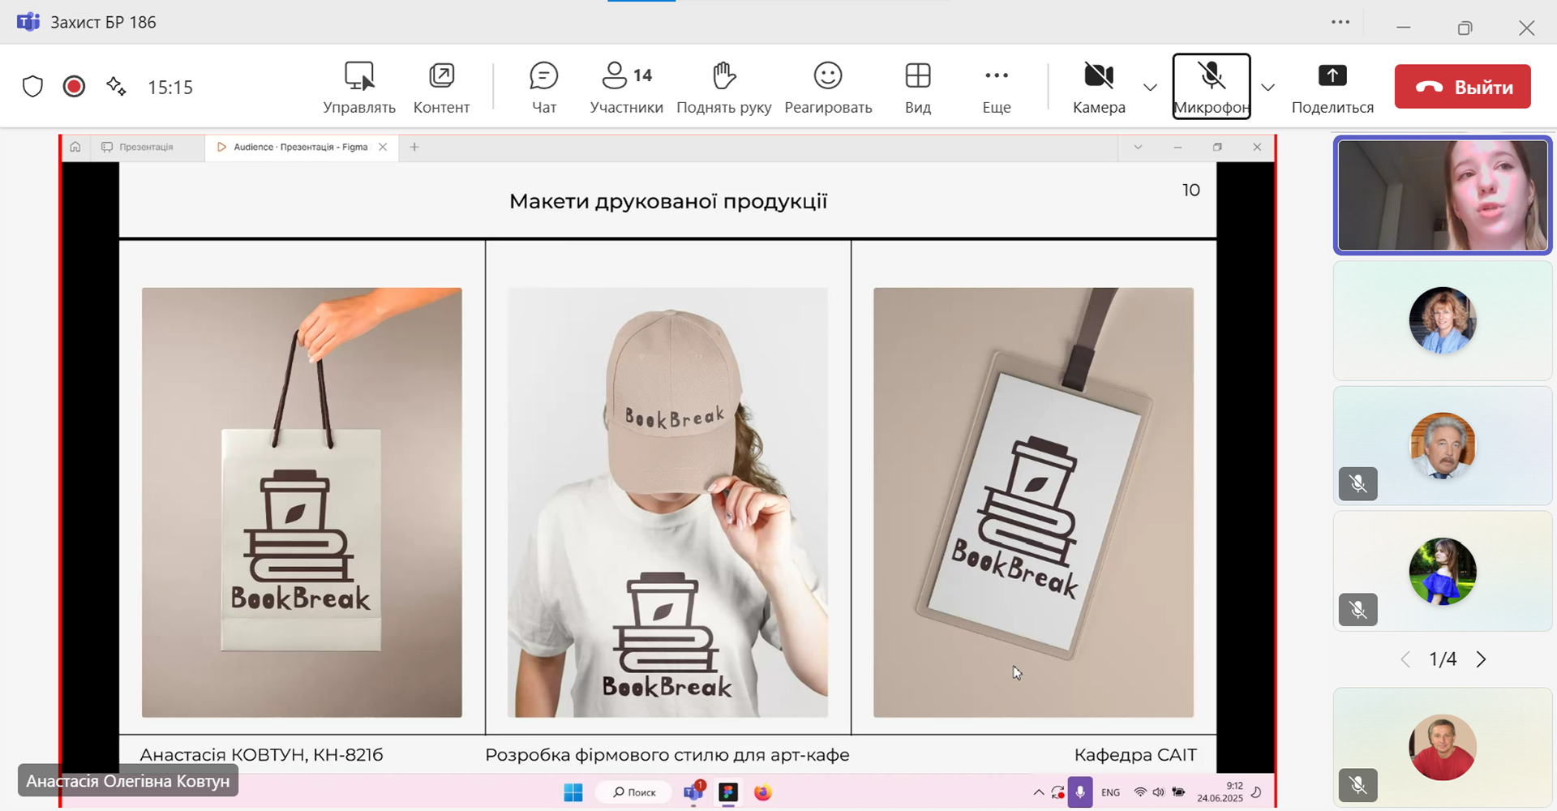Click the red recording indicator
Screen dimensions: 1557x811
[x=74, y=87]
